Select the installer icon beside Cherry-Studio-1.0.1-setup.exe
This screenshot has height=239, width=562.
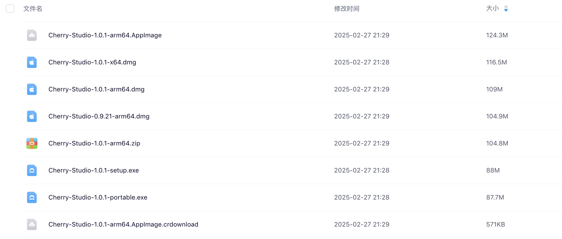point(32,170)
